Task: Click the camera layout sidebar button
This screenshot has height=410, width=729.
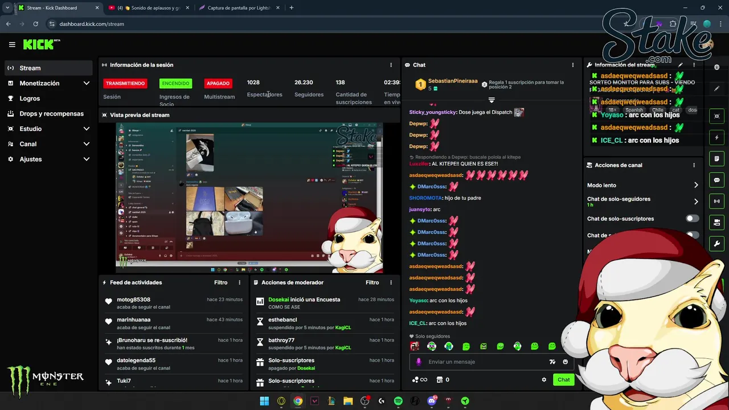Action: click(716, 222)
